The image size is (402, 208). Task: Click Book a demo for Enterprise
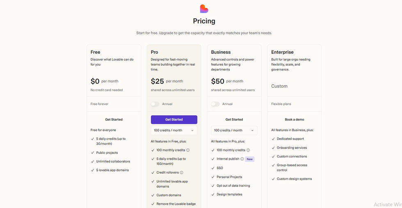(295, 119)
